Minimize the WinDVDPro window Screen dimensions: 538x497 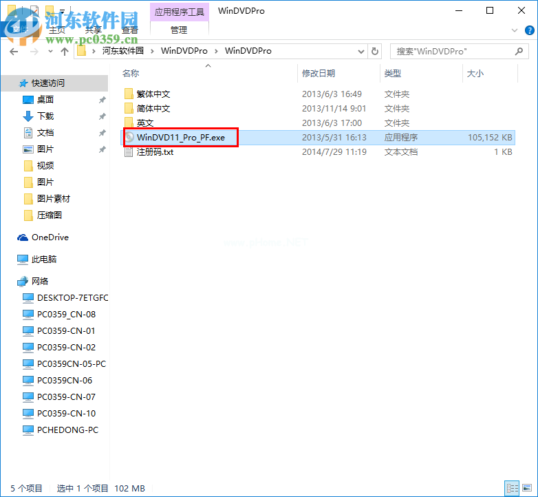click(x=459, y=10)
